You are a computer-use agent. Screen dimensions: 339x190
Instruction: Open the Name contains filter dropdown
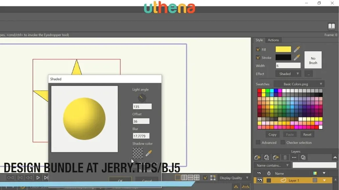273,165
